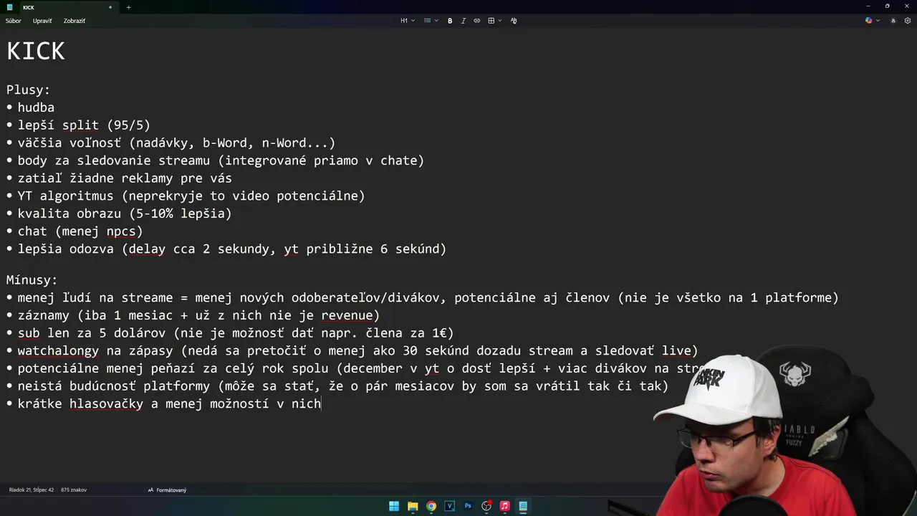The height and width of the screenshot is (516, 917).
Task: Open Photoshop from the taskbar
Action: pos(468,506)
